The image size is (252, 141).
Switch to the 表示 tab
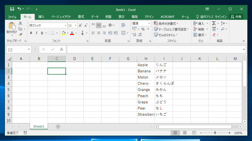pos(121,17)
